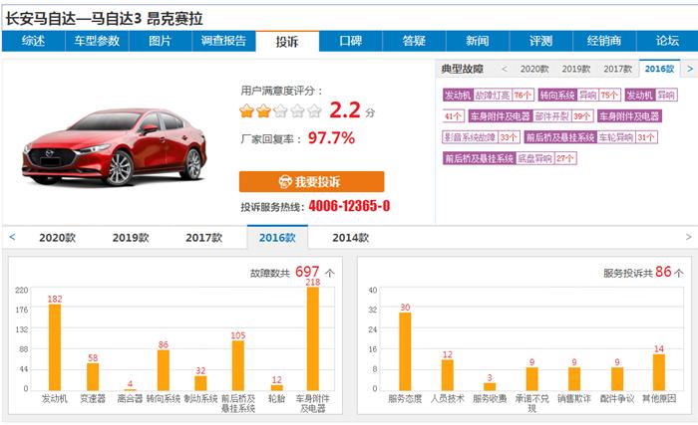Click the service complaints total 86
The image size is (698, 425).
pos(663,271)
